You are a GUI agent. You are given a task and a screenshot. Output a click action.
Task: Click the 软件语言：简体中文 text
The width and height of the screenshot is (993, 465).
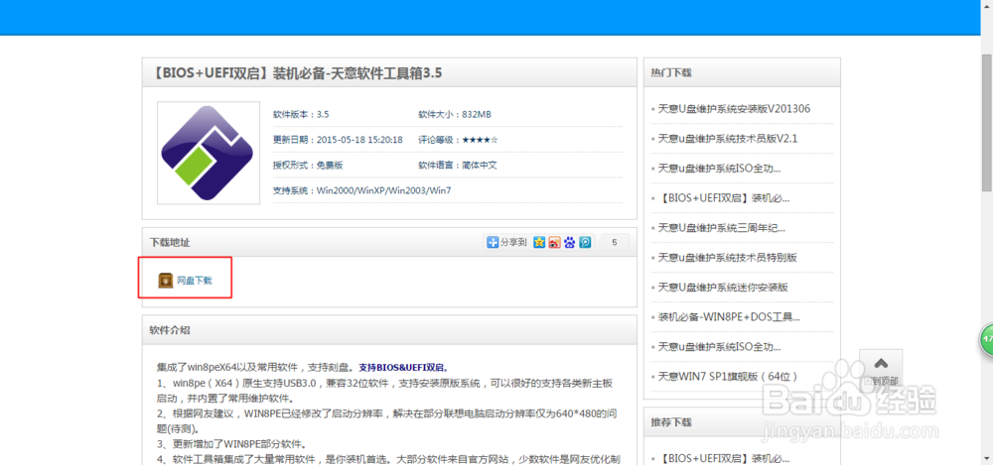click(x=457, y=166)
